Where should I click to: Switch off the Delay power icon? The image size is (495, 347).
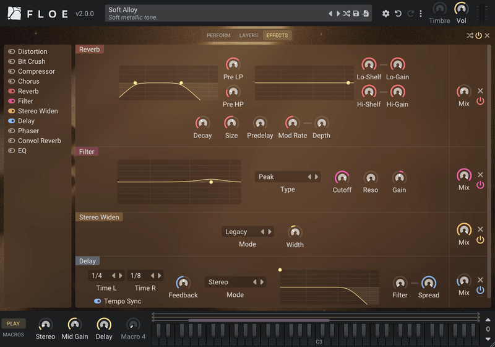480,290
